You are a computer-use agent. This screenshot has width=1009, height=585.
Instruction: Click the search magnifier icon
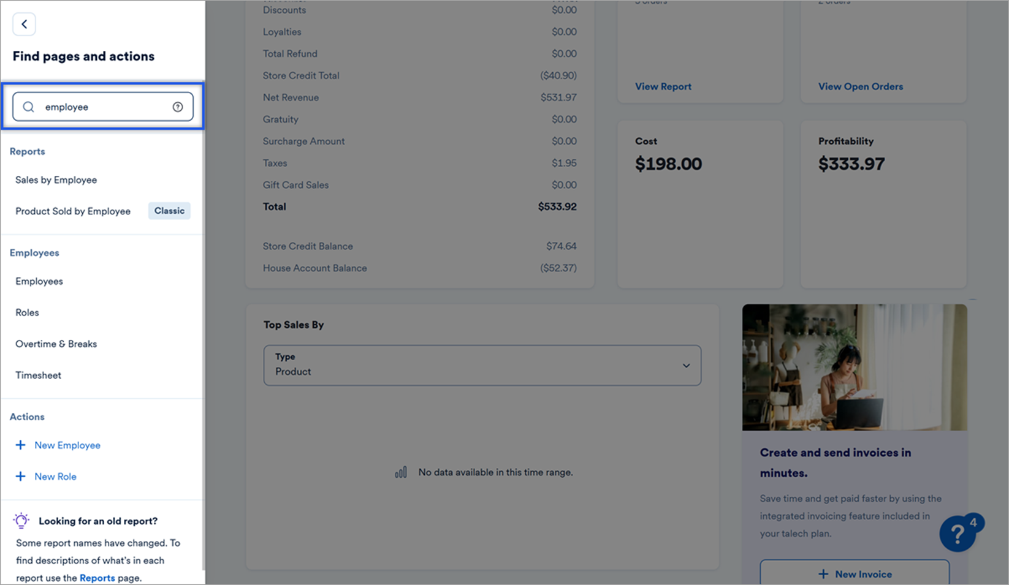click(x=29, y=107)
